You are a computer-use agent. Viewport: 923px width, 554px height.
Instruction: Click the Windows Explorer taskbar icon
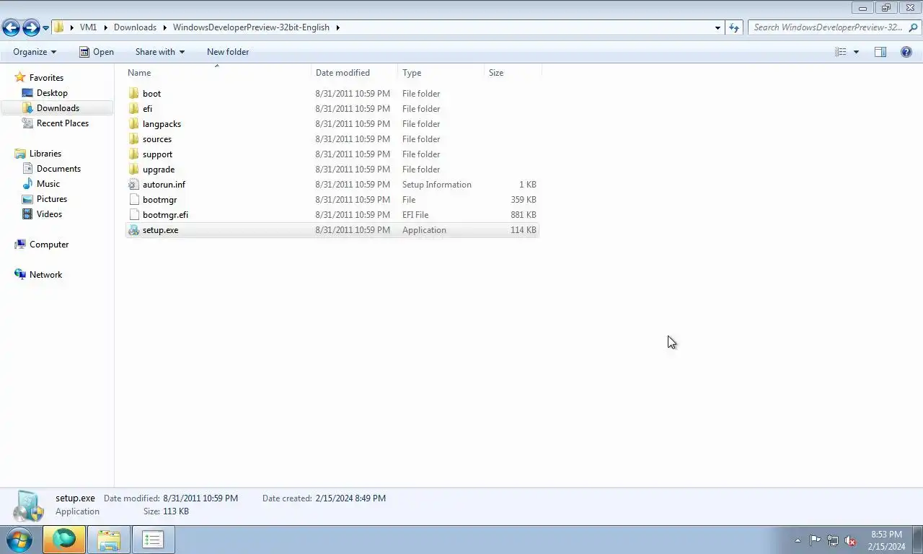109,540
